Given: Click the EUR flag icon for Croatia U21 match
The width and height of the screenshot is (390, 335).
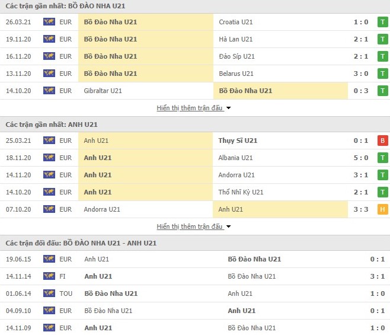Looking at the screenshot, I should click(49, 22).
